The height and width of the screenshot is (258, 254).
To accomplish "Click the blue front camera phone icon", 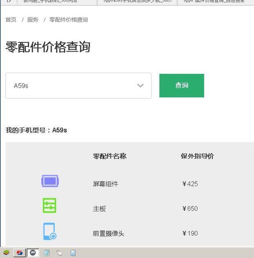I will [x=50, y=231].
